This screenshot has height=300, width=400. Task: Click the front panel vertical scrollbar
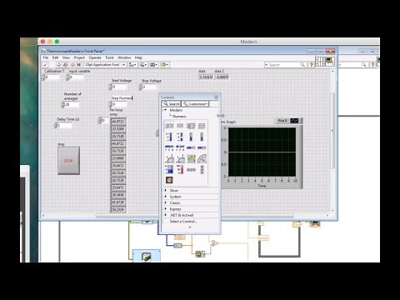(332, 130)
